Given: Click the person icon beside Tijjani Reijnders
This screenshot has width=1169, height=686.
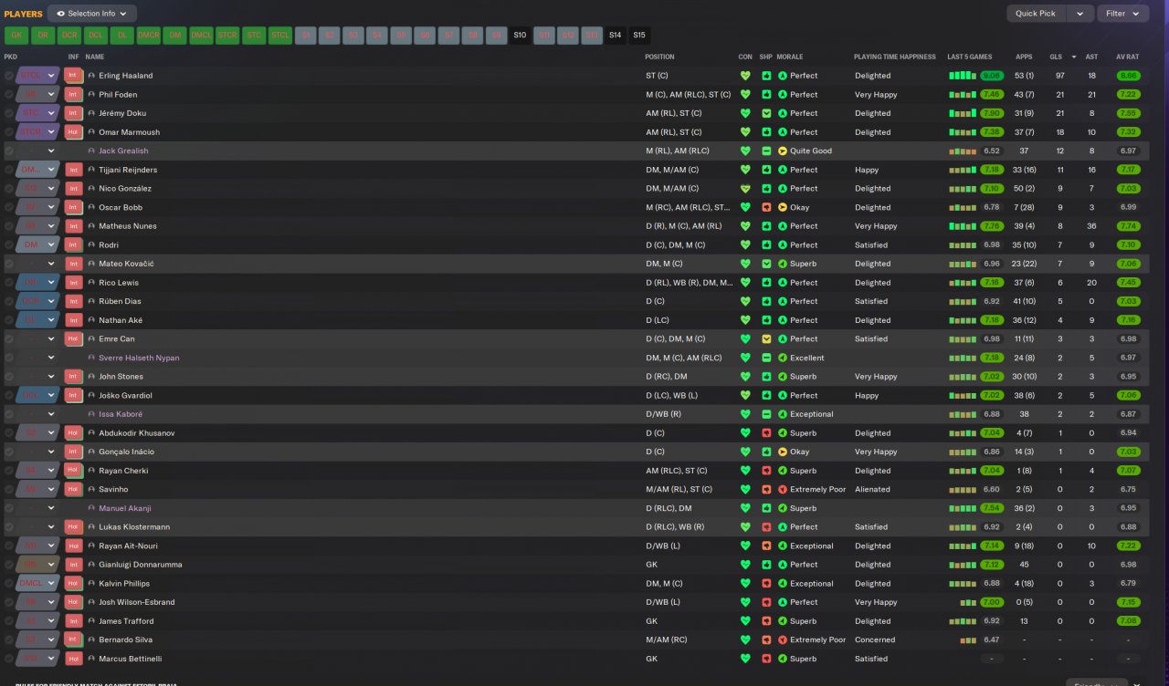Looking at the screenshot, I should pyautogui.click(x=91, y=170).
